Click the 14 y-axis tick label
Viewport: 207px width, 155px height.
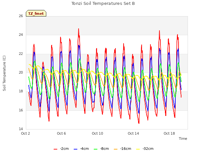21,129
